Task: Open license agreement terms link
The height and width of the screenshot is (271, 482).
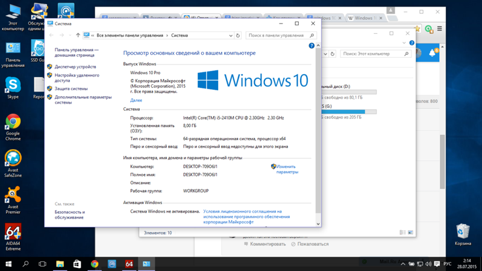Action: pos(246,217)
